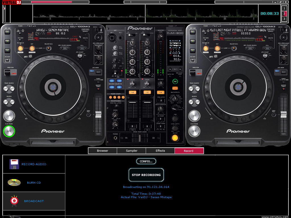
Task: Click the Record Audio floppy disk icon
Action: [14, 164]
